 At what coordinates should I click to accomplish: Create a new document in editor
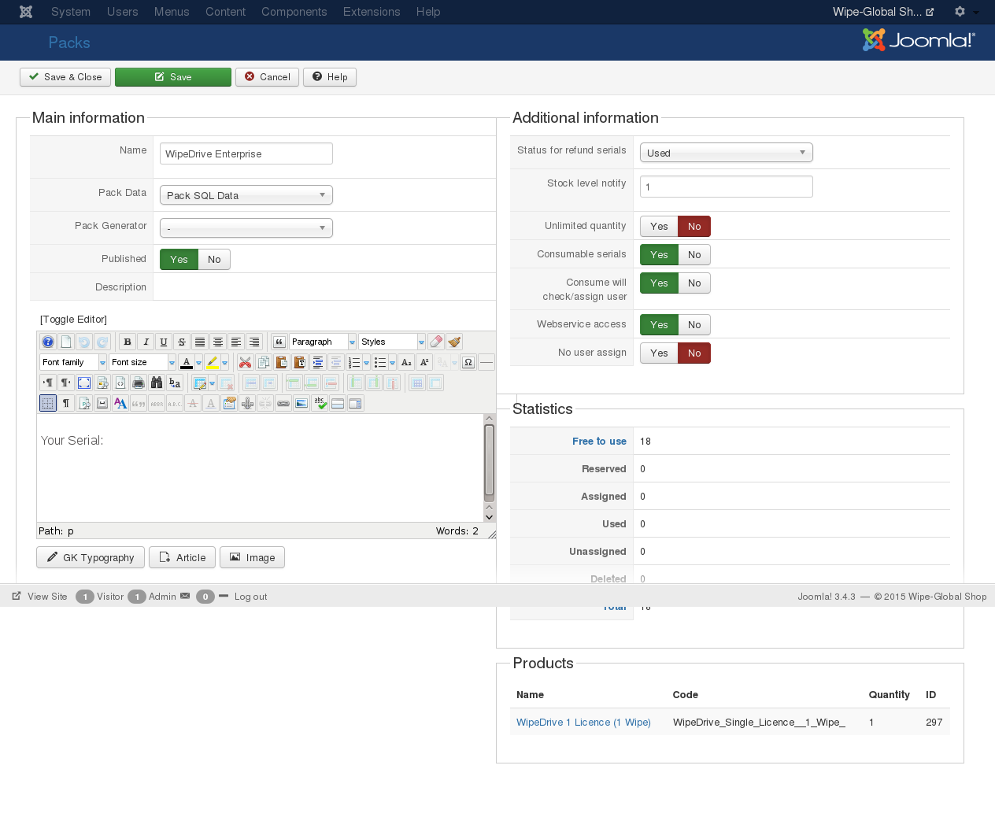(66, 342)
